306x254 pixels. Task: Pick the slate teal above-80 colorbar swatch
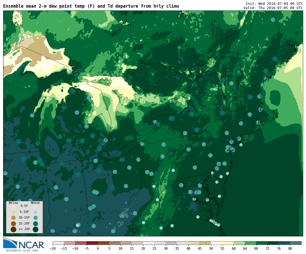coord(296,243)
